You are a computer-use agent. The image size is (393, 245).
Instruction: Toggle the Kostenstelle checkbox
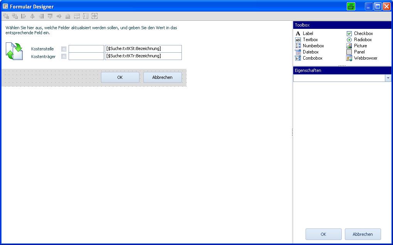(64, 49)
